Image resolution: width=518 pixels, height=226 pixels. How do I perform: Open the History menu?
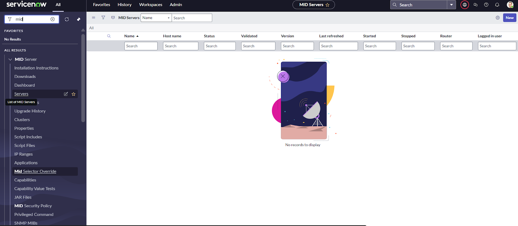(125, 5)
